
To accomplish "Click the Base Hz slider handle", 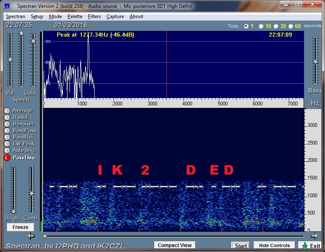I will (x=316, y=62).
